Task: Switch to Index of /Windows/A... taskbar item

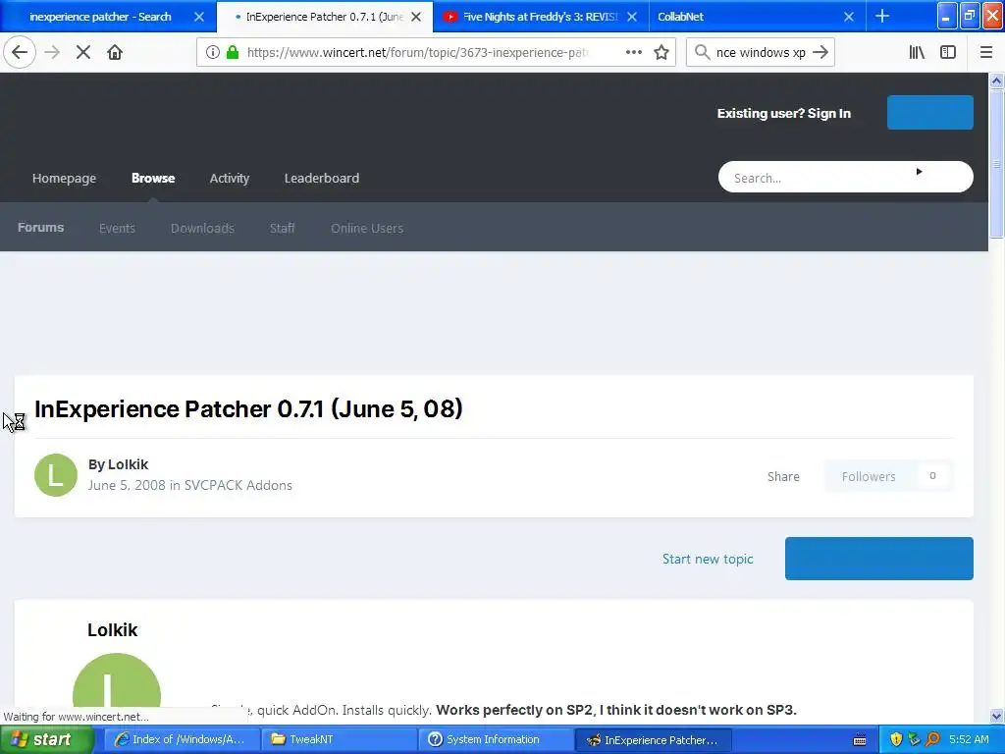Action: 181,740
